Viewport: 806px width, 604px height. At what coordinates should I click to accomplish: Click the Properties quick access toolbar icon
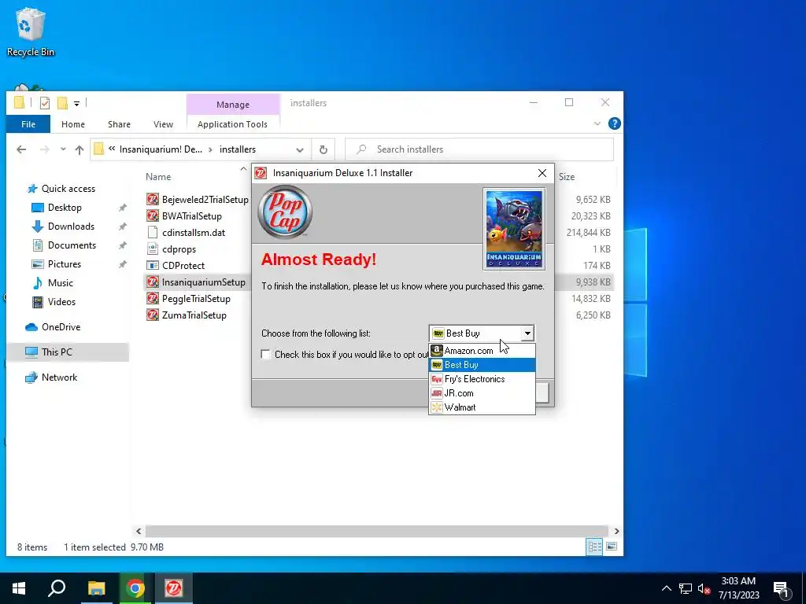point(45,103)
